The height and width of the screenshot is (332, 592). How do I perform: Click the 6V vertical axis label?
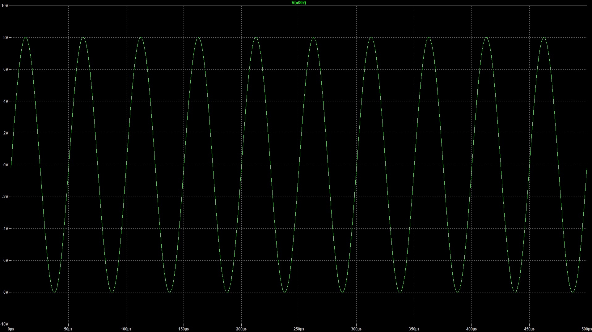(6, 70)
